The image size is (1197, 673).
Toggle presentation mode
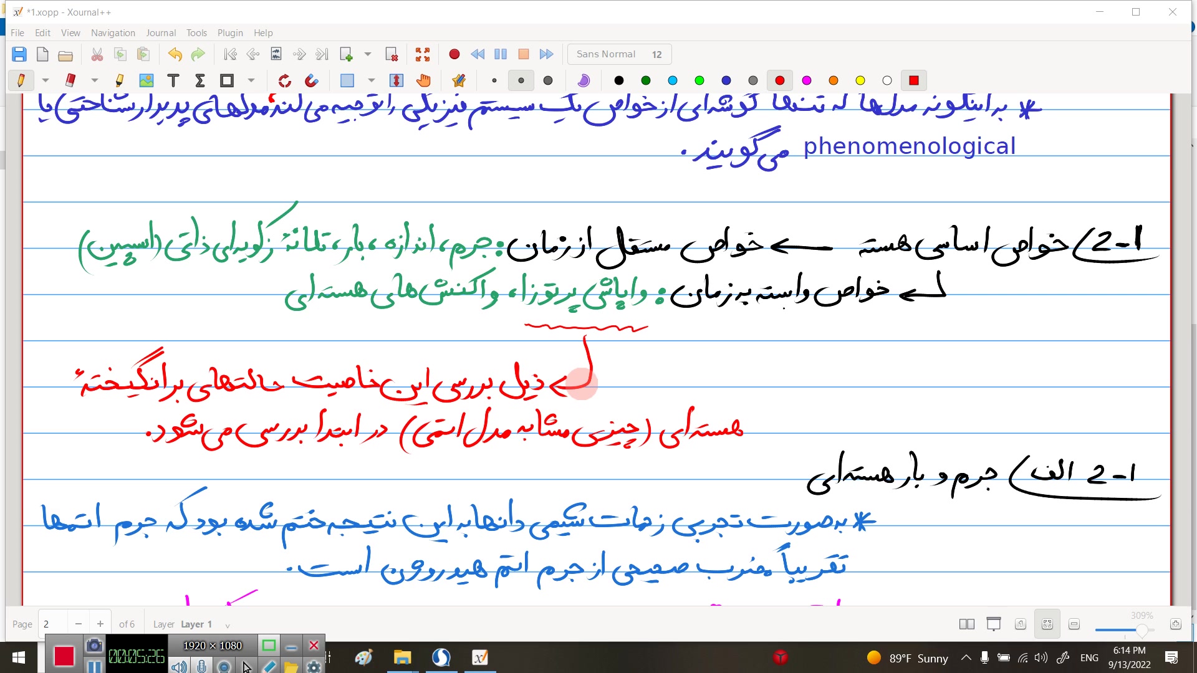tap(994, 624)
